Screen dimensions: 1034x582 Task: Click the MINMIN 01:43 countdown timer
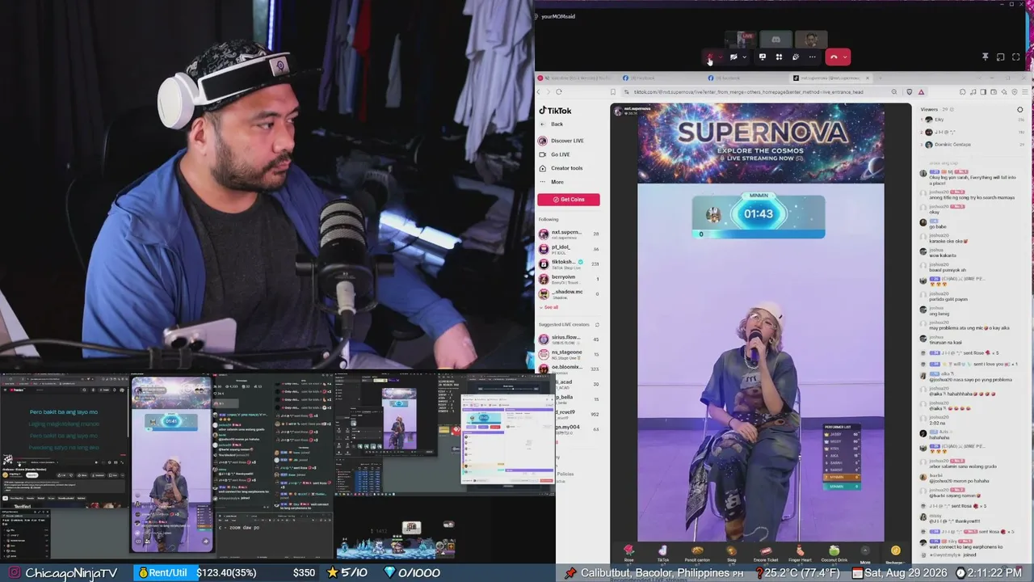759,214
